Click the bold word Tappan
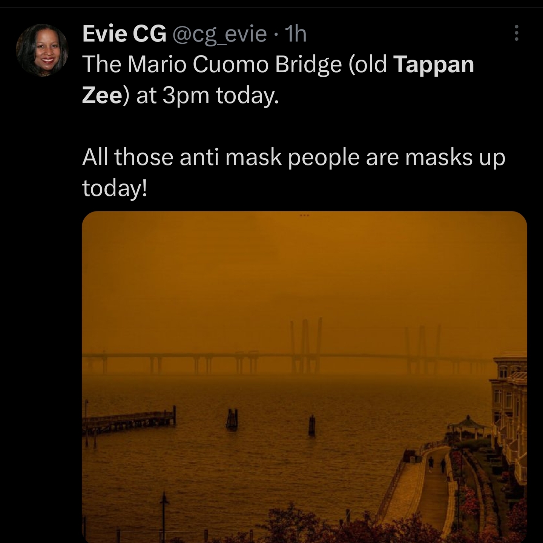The height and width of the screenshot is (543, 543). click(x=433, y=65)
